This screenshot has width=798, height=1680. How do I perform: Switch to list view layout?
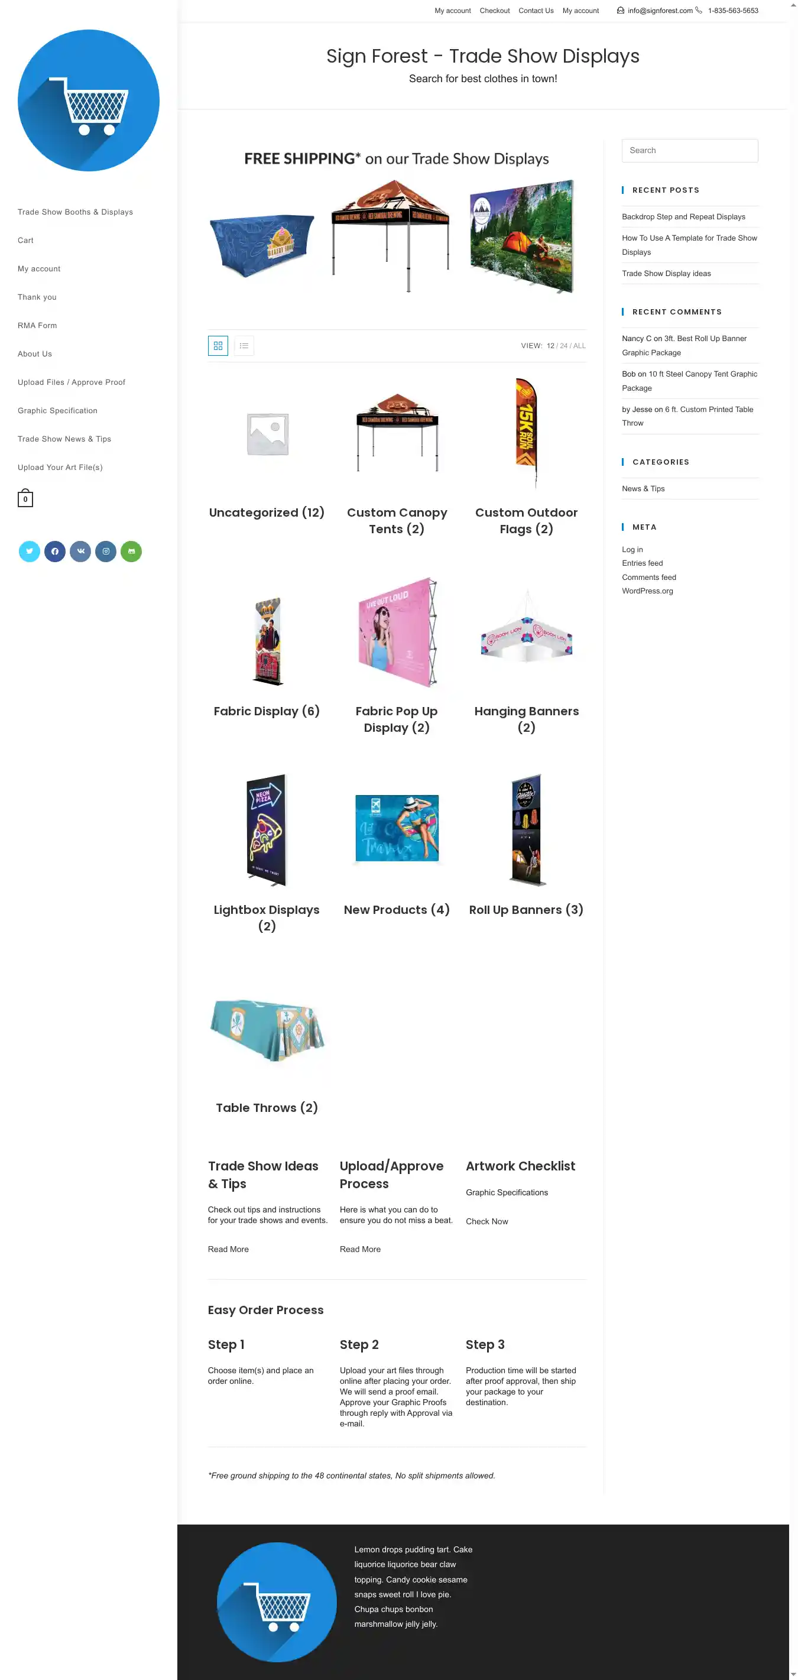[x=244, y=346]
